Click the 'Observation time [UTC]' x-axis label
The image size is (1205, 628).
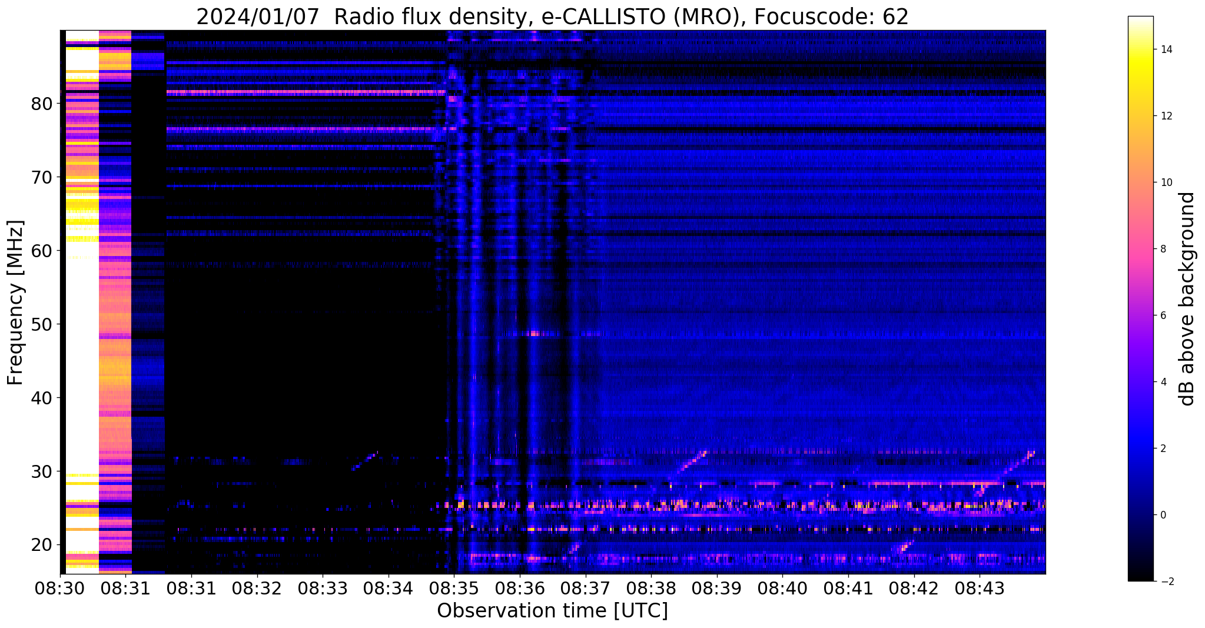tap(552, 611)
